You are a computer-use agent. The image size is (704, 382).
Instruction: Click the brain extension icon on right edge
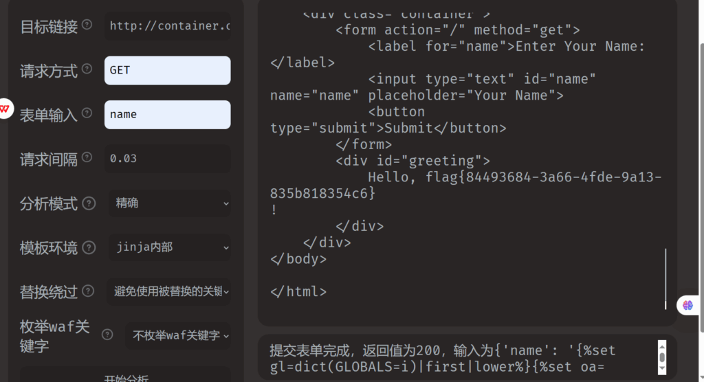tap(687, 306)
